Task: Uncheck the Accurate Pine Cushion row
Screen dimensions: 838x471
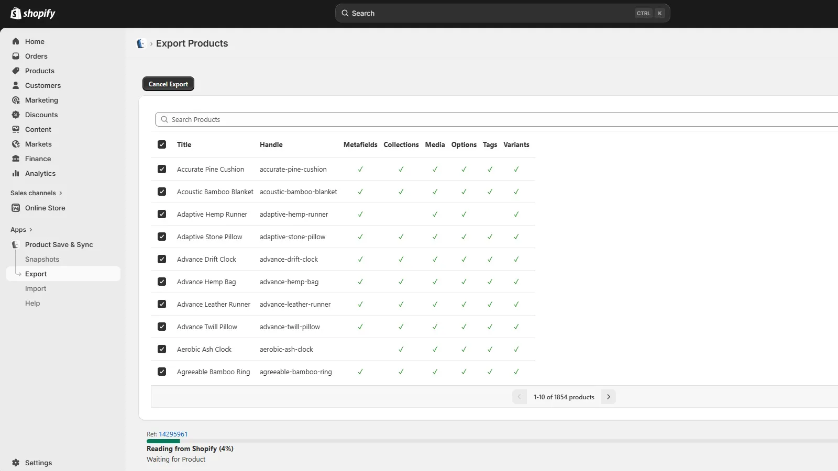Action: [x=162, y=169]
